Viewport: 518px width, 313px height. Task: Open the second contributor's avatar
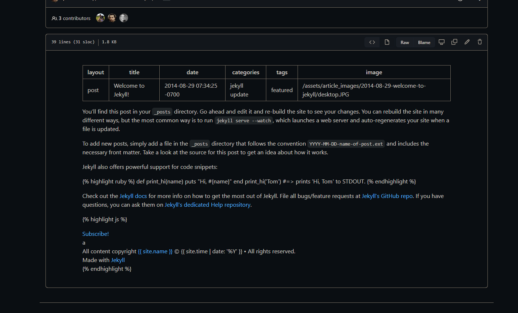tap(112, 18)
